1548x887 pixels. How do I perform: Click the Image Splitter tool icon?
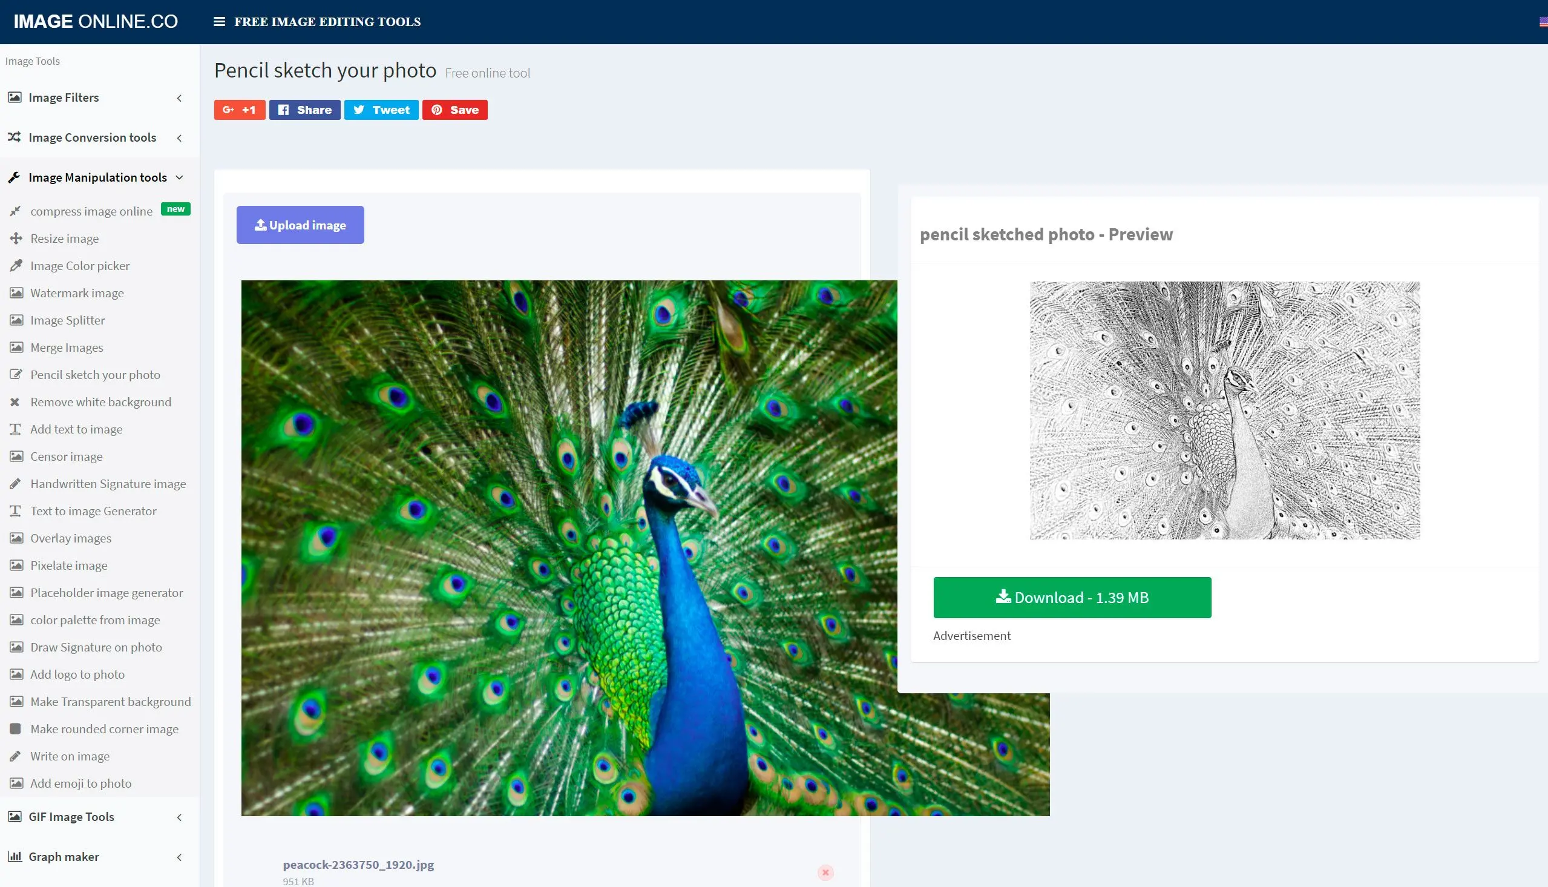coord(15,319)
